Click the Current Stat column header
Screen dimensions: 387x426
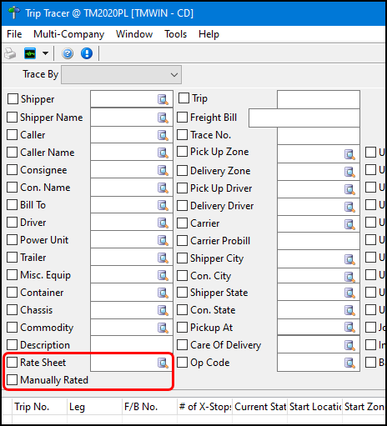click(x=260, y=407)
